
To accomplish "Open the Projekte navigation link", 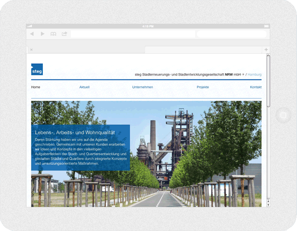I will 203,87.
